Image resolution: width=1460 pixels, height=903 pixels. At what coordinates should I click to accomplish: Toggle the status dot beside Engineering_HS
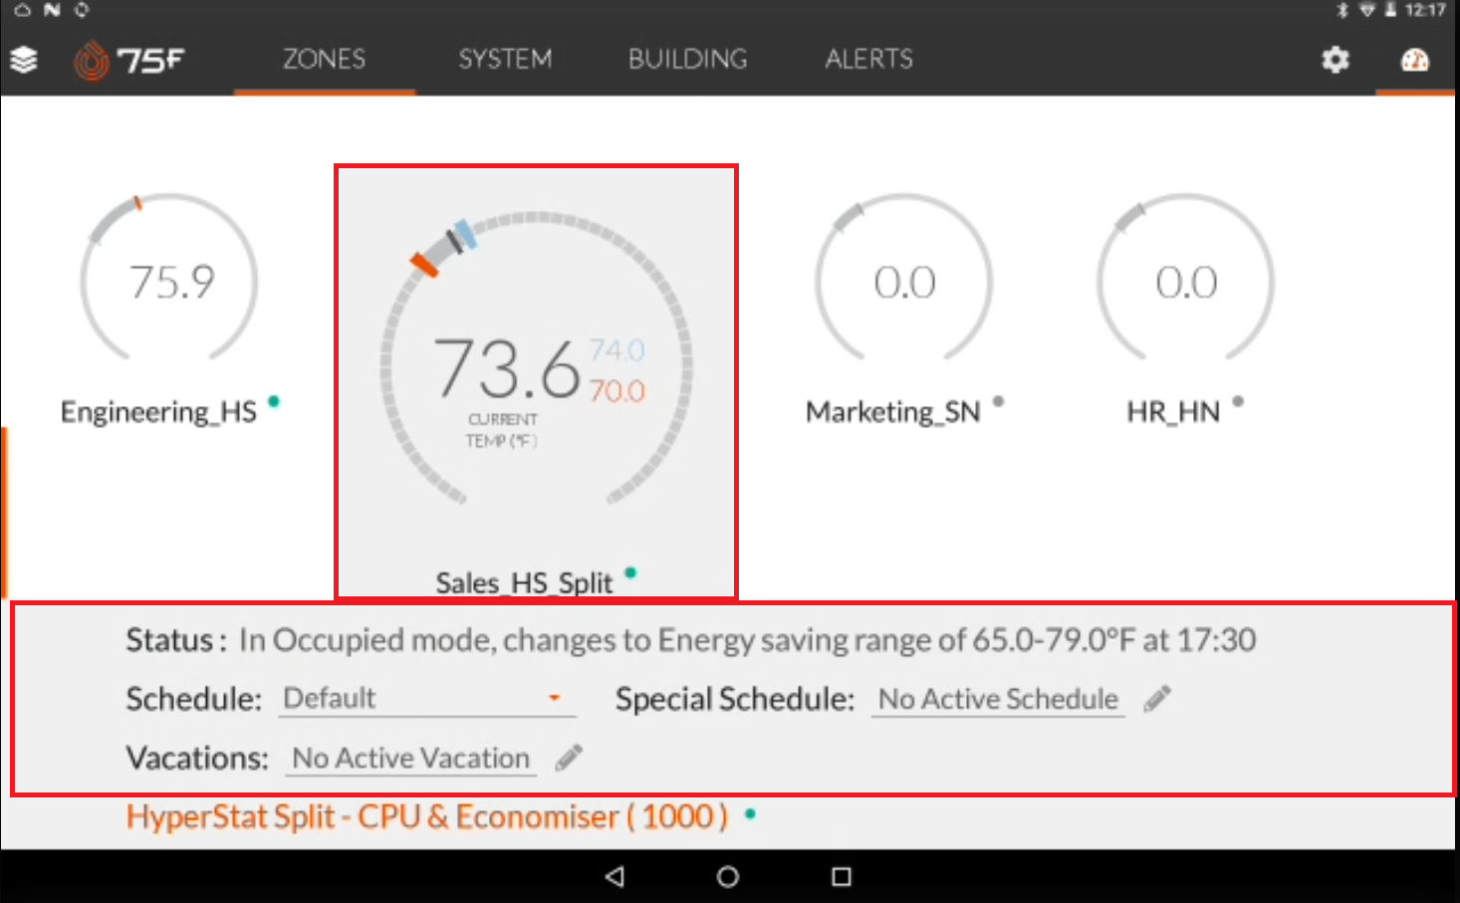coord(275,402)
